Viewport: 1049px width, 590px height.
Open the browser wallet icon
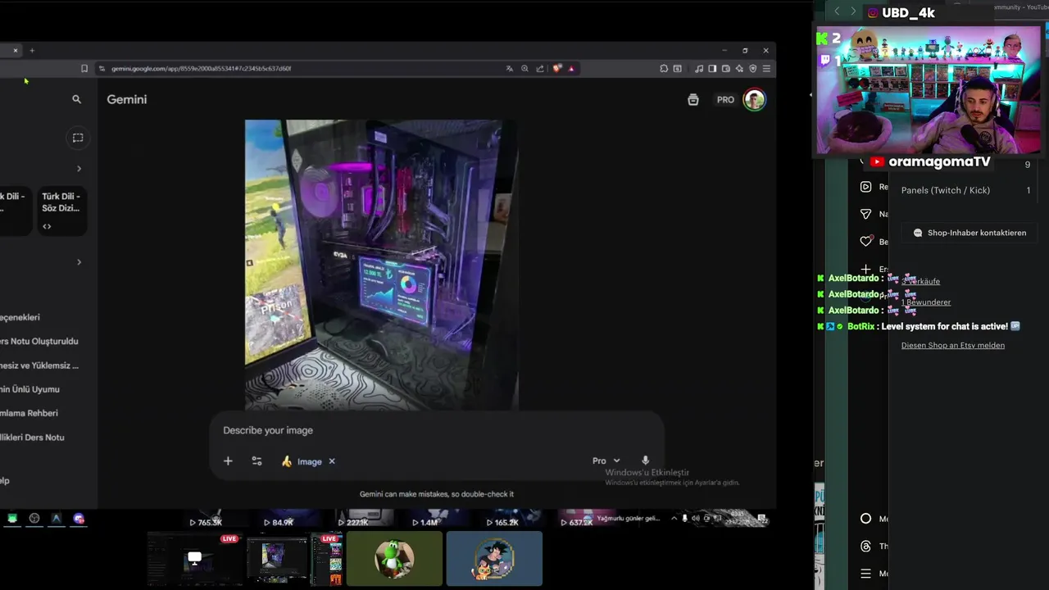tap(725, 69)
